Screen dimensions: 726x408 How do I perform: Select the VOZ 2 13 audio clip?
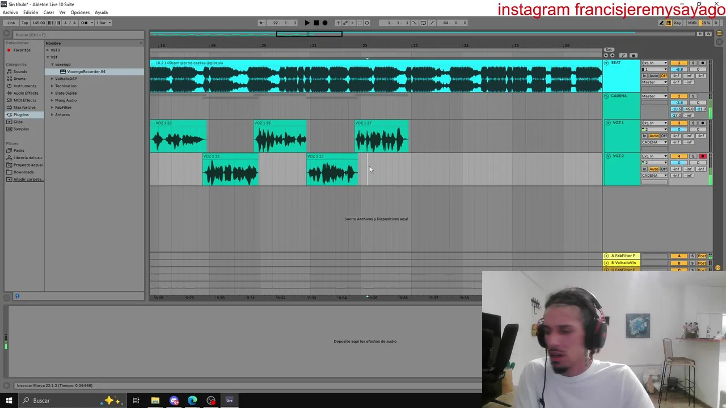click(332, 169)
